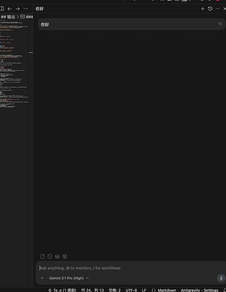This screenshot has height=292, width=226.
Task: Click the browser icon above input
Action: coord(57,256)
